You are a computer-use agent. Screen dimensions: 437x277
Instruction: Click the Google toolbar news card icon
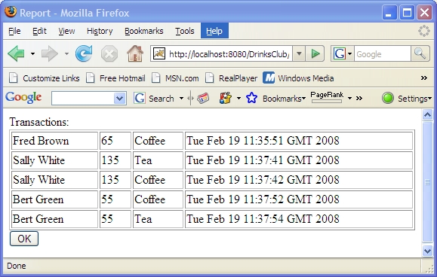coord(203,98)
